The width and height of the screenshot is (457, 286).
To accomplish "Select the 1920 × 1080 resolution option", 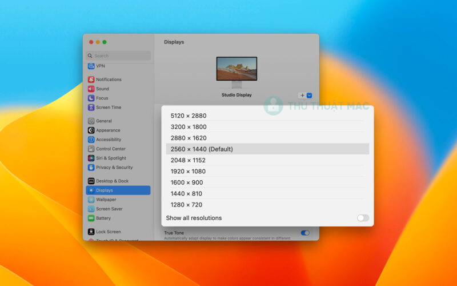I will 188,171.
